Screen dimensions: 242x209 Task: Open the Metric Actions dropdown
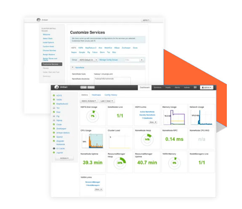pyautogui.click(x=89, y=101)
